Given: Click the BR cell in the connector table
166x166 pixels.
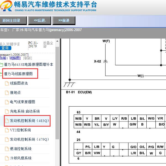Looking at the screenshot, I should (x=97, y=119).
